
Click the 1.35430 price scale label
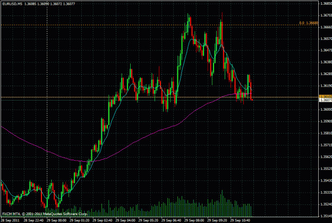[326, 180]
